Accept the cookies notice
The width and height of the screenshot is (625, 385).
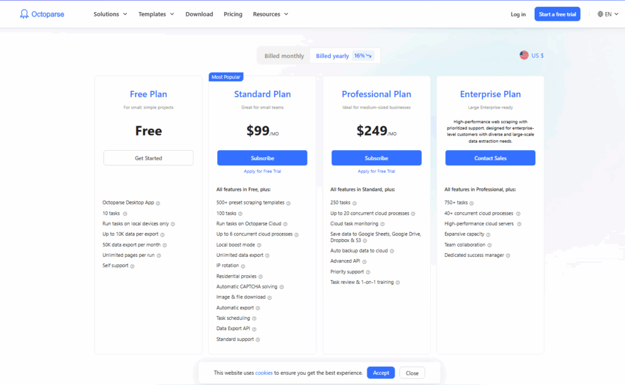[381, 373]
